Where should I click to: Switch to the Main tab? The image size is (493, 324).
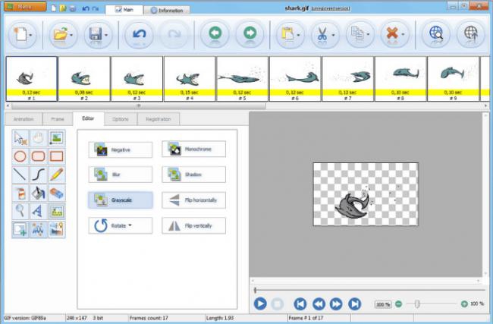[124, 10]
